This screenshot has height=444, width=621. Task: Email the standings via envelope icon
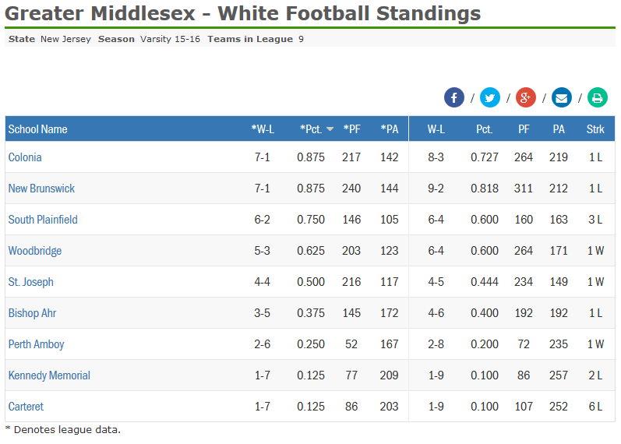pyautogui.click(x=561, y=97)
